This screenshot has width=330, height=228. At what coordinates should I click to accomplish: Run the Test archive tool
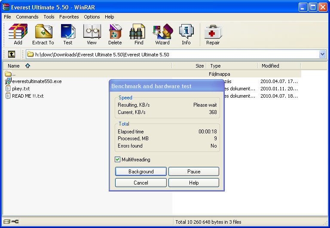click(68, 31)
